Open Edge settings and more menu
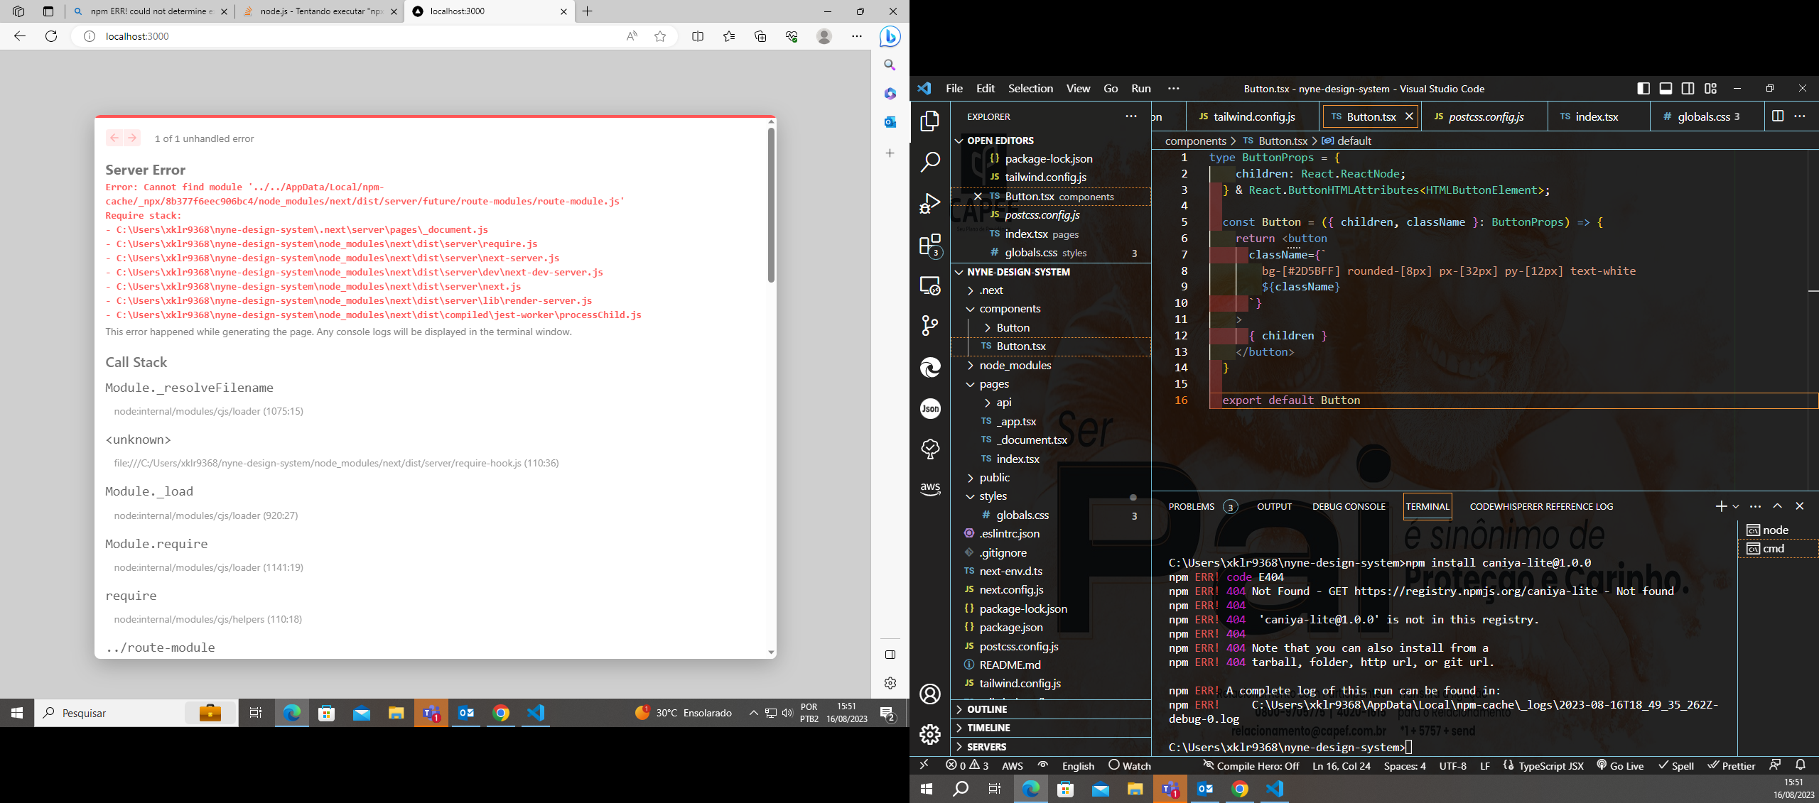 point(857,36)
